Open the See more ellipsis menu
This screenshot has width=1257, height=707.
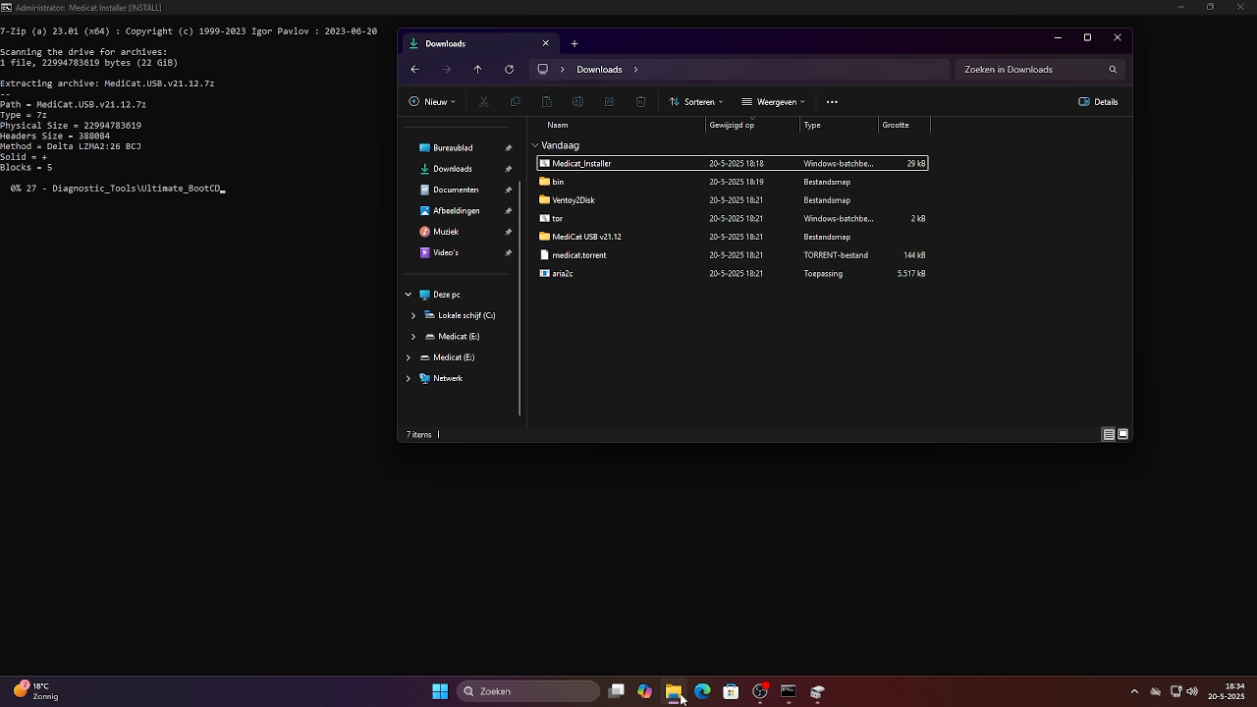(x=832, y=102)
